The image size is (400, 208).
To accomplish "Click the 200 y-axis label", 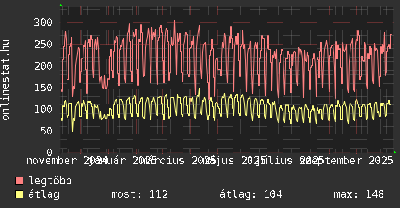I will [x=44, y=66].
